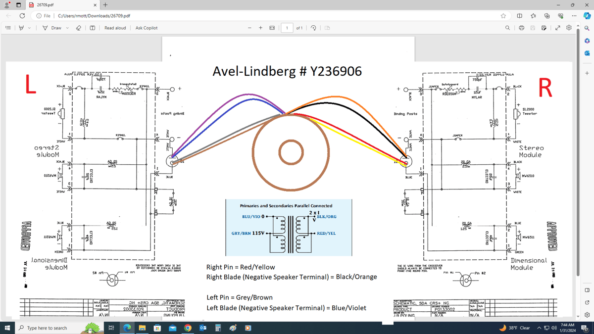Open File Explorer from taskbar
The width and height of the screenshot is (594, 334).
click(142, 328)
